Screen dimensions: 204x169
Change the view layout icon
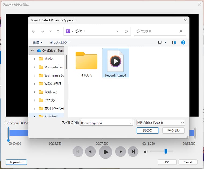[x=160, y=42]
